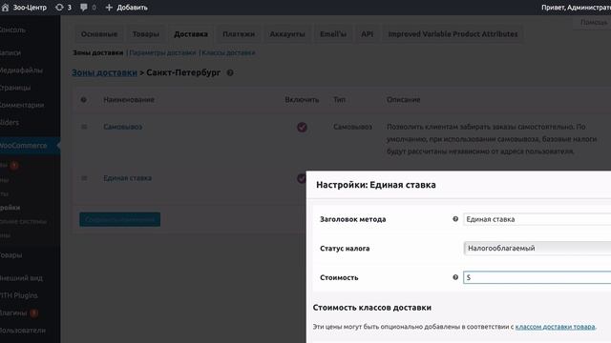The image size is (611, 343).
Task: Switch to the Email'ы settings tab
Action: pos(333,34)
